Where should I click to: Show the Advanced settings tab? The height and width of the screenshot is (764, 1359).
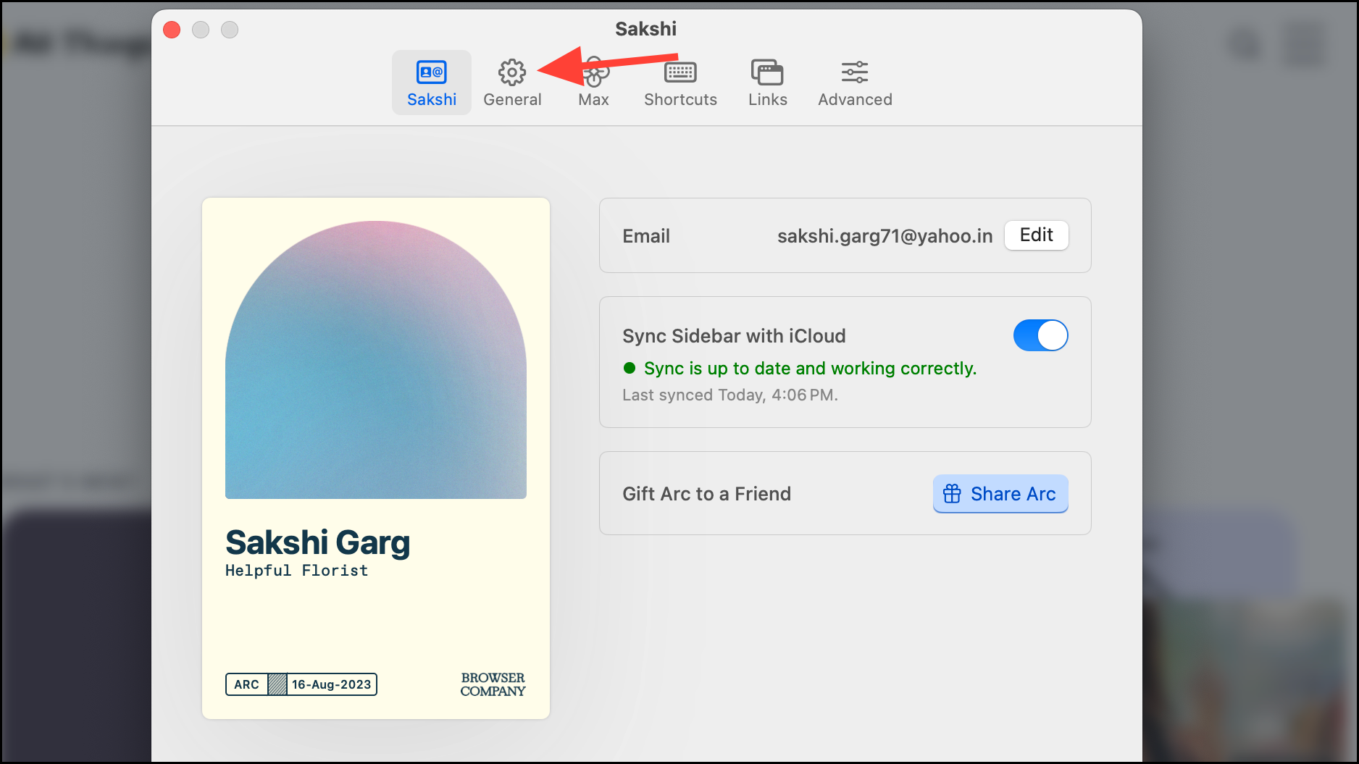click(855, 83)
